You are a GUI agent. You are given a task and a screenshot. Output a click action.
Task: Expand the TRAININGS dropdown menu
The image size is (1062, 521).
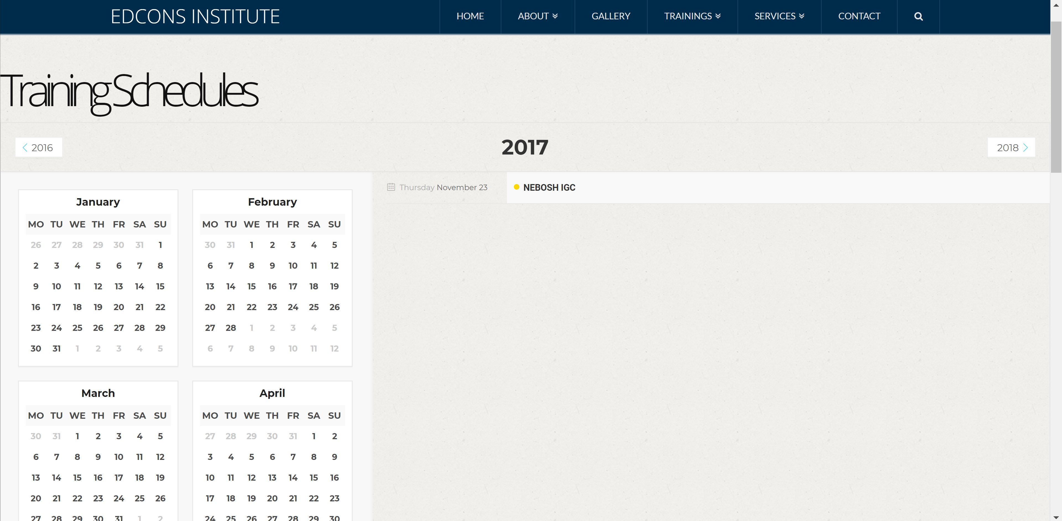click(x=692, y=17)
